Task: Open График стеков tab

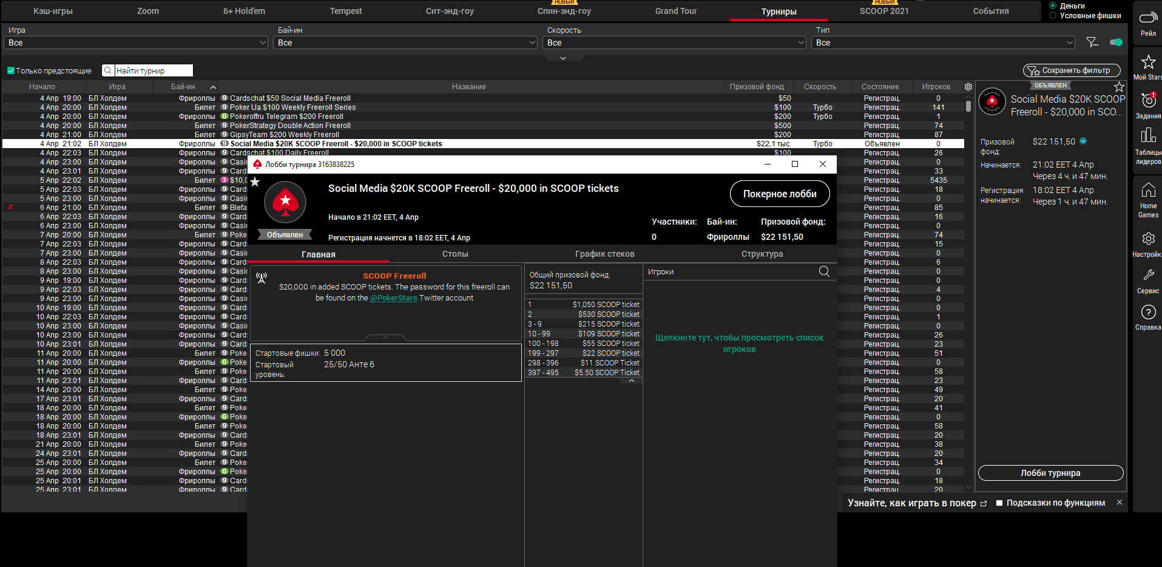Action: (605, 254)
